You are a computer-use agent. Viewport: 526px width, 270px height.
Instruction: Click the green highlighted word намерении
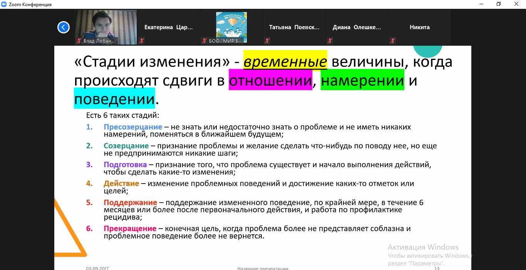(362, 81)
